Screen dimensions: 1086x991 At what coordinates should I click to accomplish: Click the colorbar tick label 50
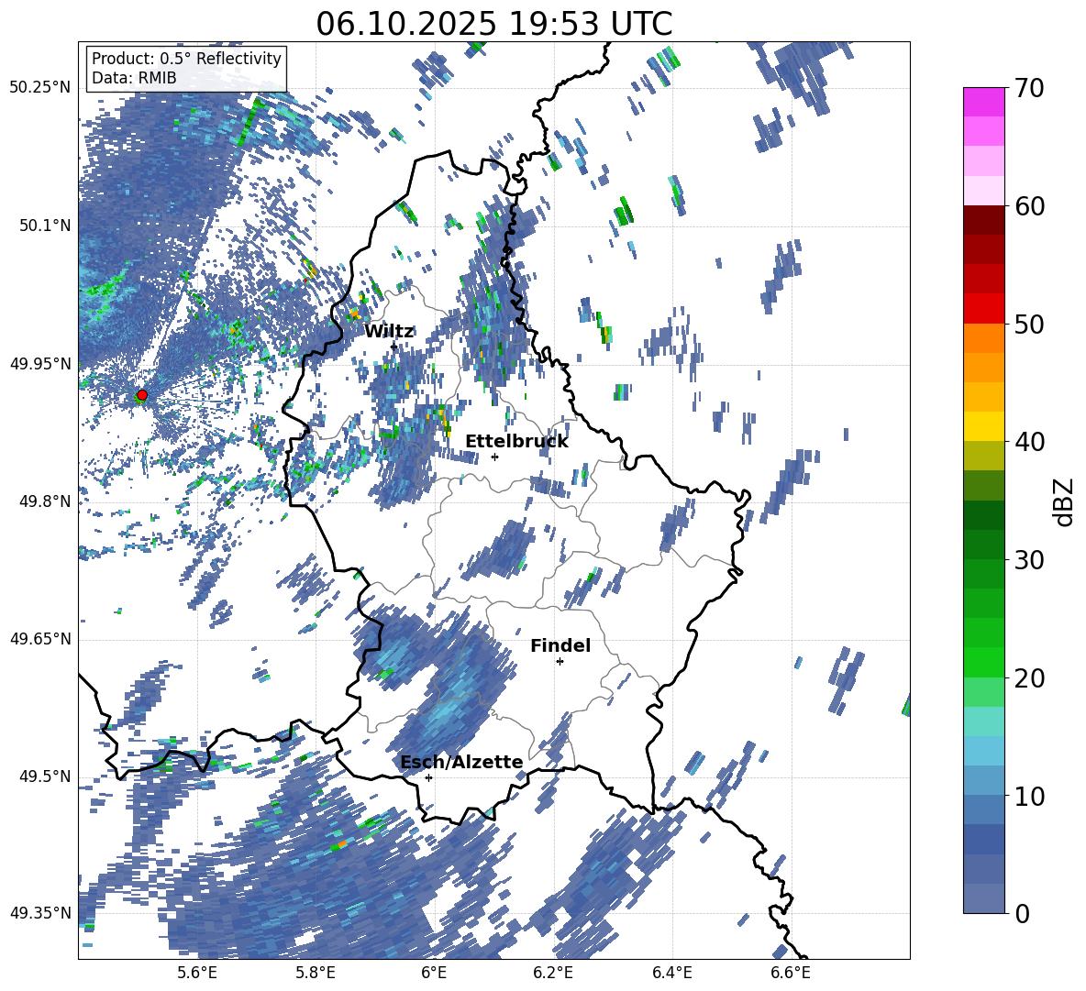pos(1029,325)
